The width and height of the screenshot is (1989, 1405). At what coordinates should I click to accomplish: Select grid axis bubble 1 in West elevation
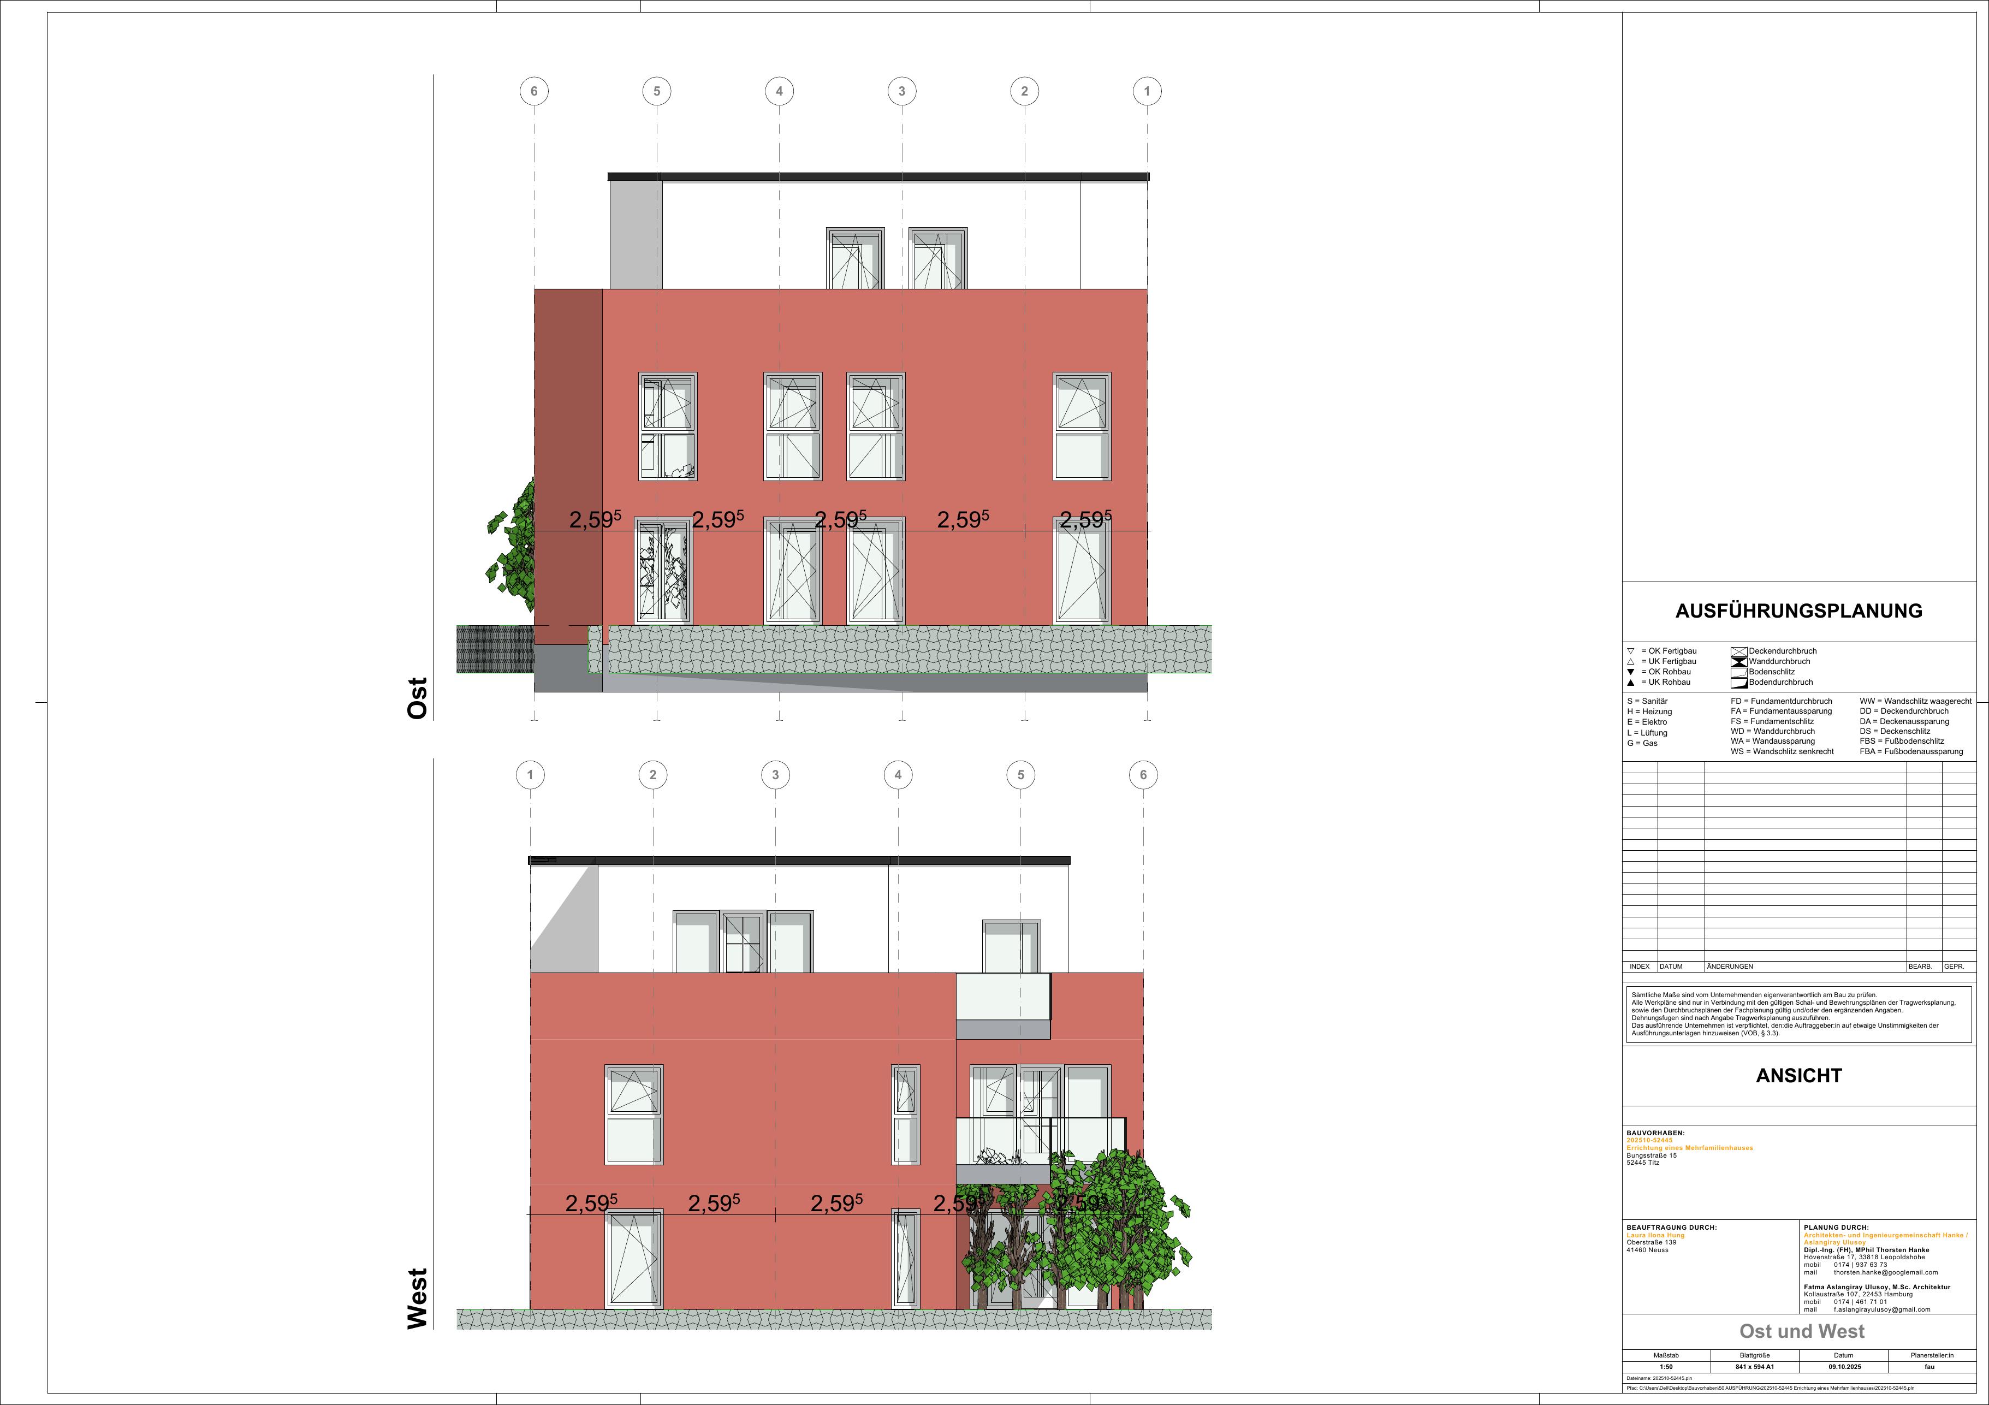click(530, 775)
